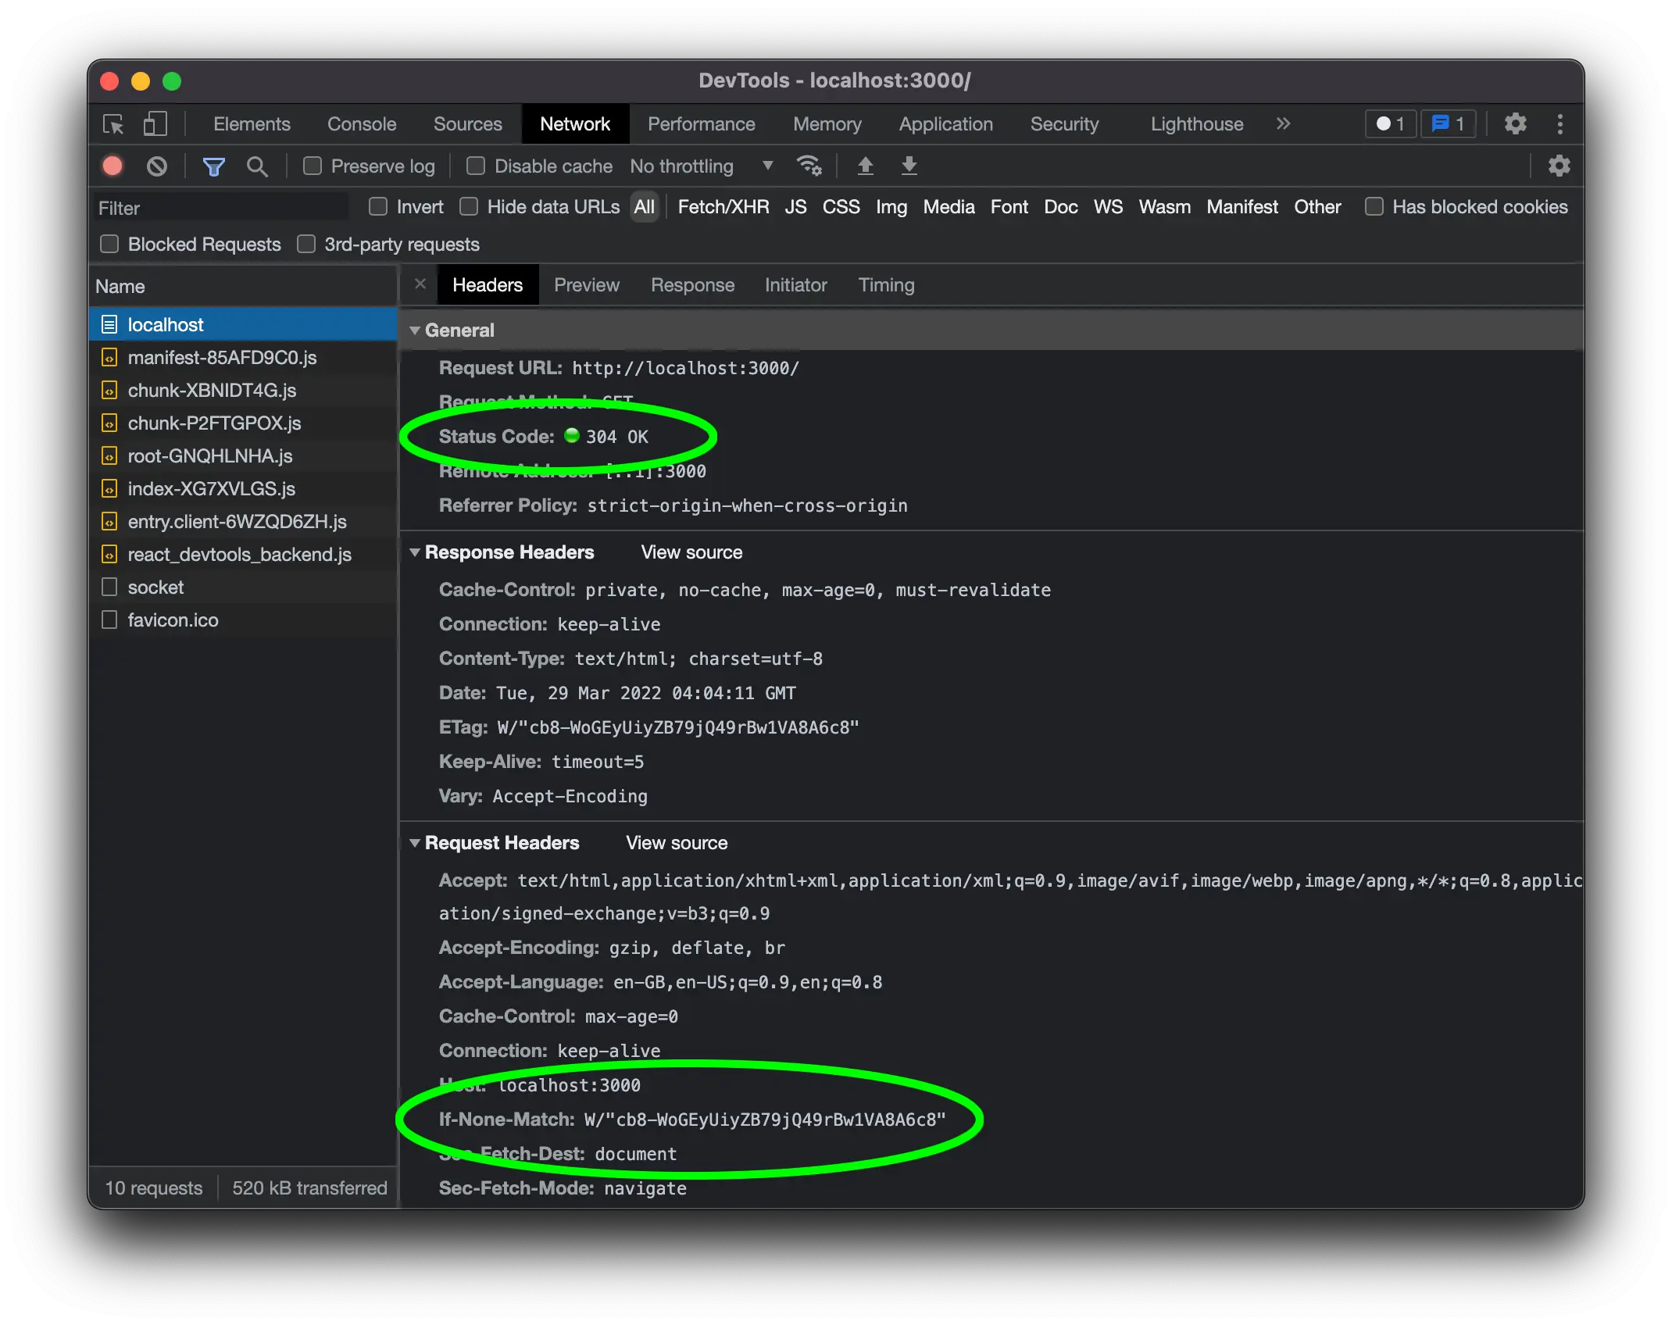Click the filter icon in Network toolbar
1672x1325 pixels.
tap(212, 166)
